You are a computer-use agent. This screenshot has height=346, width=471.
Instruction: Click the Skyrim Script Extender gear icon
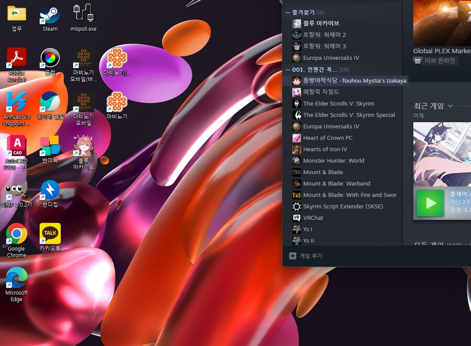[x=297, y=206]
